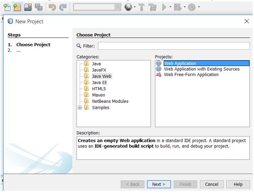Click the Undo toolbar icon
The height and width of the screenshot is (193, 254).
click(x=52, y=7)
